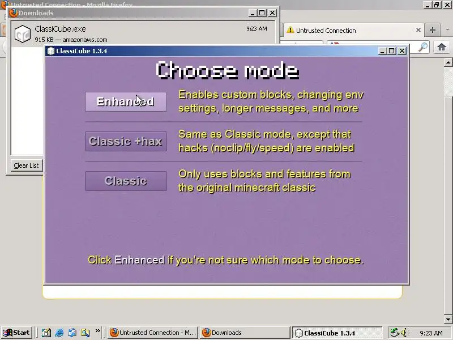Close the ClassiCube window
This screenshot has width=453, height=340.
point(402,51)
